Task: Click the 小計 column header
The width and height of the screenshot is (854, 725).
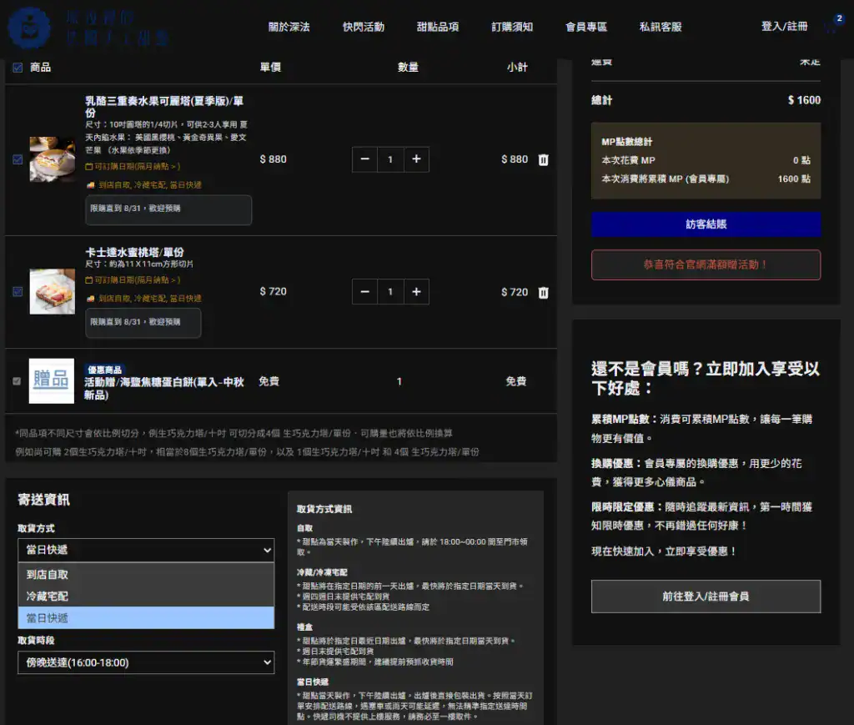Action: 517,67
